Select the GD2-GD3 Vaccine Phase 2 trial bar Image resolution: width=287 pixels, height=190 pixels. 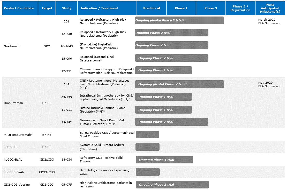172,185
